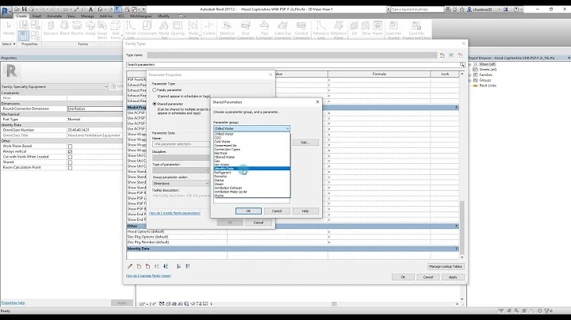Click the keyword search box in title bar
The image size is (571, 320).
(417, 10)
